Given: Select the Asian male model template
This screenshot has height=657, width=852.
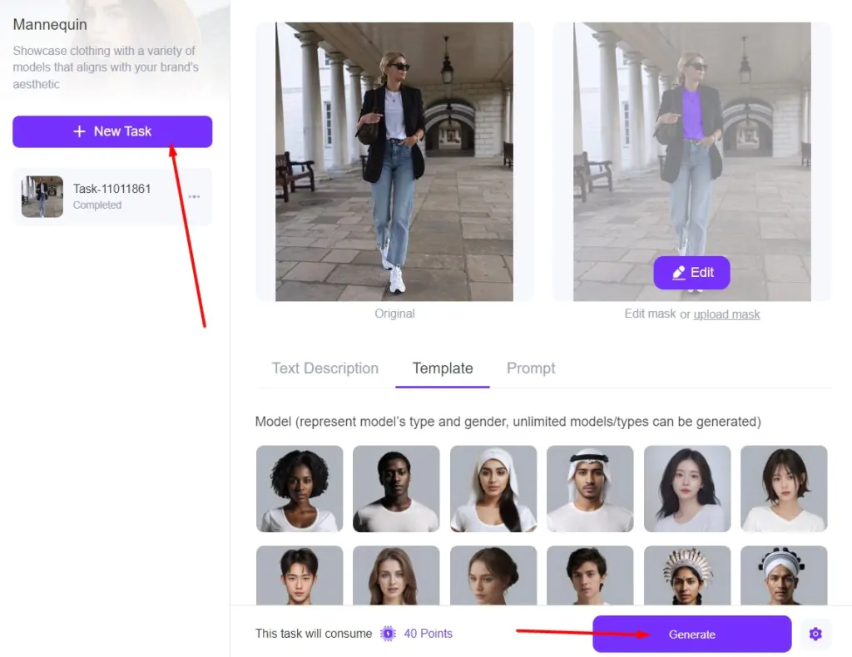Looking at the screenshot, I should [x=300, y=575].
